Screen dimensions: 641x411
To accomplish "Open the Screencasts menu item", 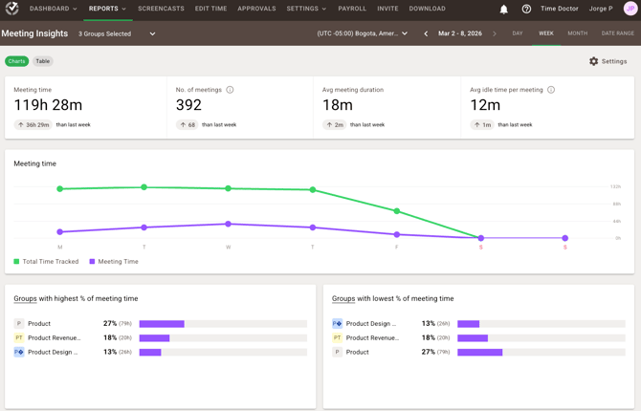I will (x=161, y=9).
